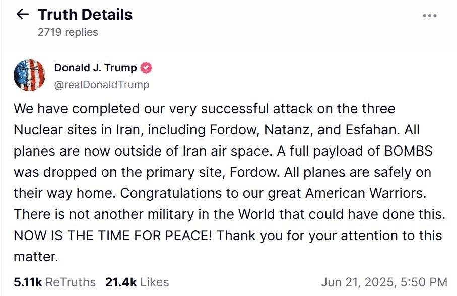Open the ReTruths list label
Viewport: 457px width, 296px height.
click(70, 282)
